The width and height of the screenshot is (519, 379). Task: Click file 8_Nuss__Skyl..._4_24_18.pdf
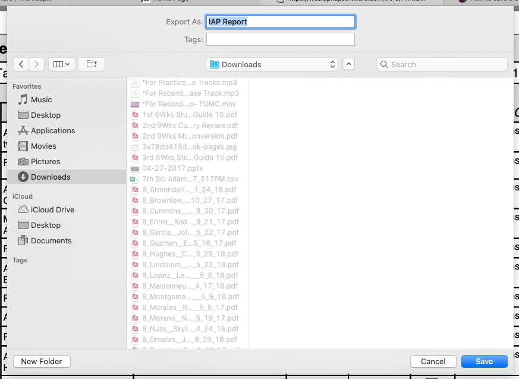click(187, 329)
